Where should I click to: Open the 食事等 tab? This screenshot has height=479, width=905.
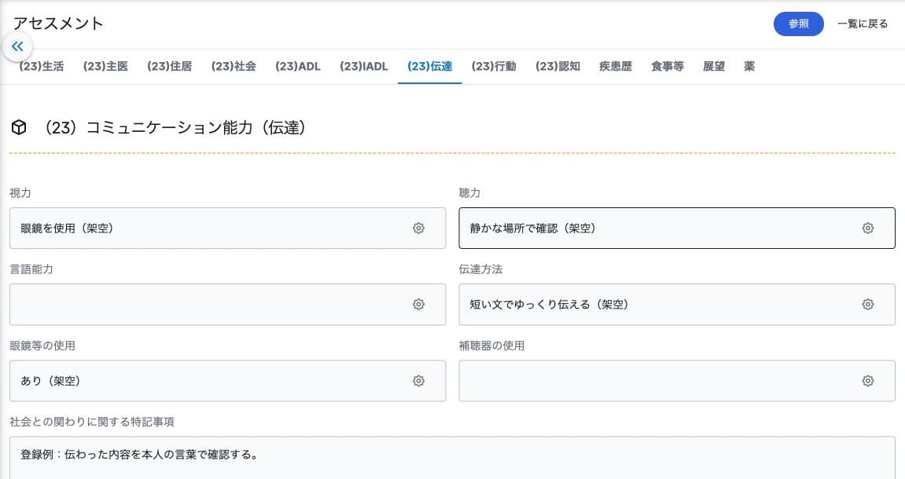pyautogui.click(x=668, y=66)
